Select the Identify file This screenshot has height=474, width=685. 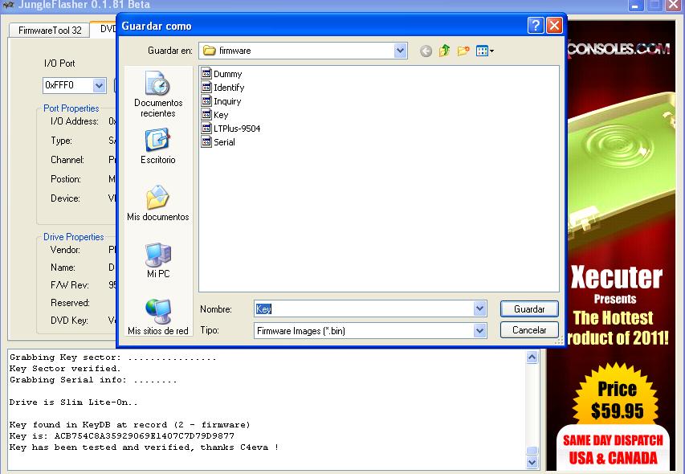point(222,88)
